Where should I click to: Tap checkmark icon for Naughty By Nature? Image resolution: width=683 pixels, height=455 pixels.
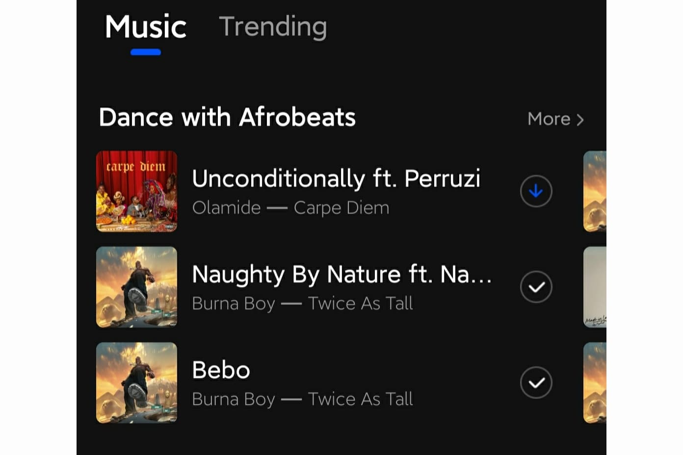536,286
